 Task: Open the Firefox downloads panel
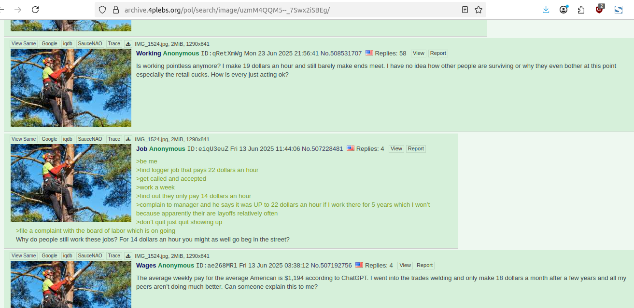click(546, 10)
